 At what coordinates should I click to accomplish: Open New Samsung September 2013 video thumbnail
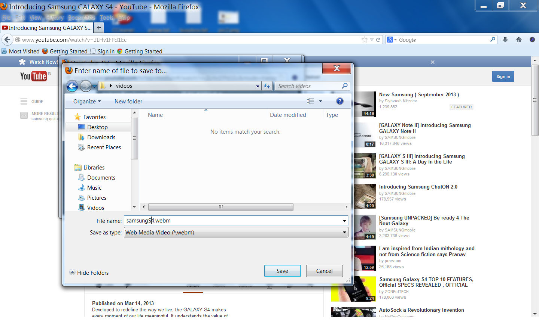coord(365,104)
